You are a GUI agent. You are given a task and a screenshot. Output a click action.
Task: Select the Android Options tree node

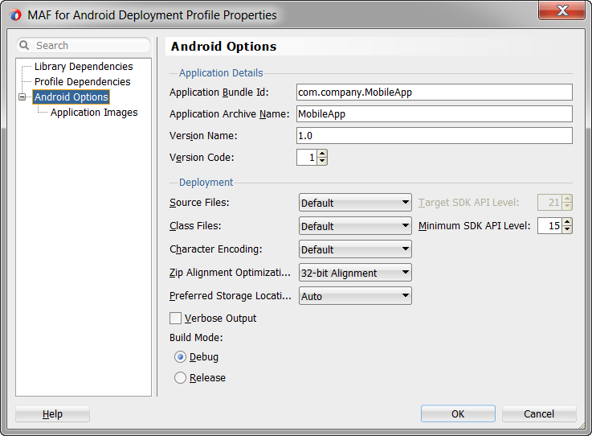pyautogui.click(x=71, y=97)
